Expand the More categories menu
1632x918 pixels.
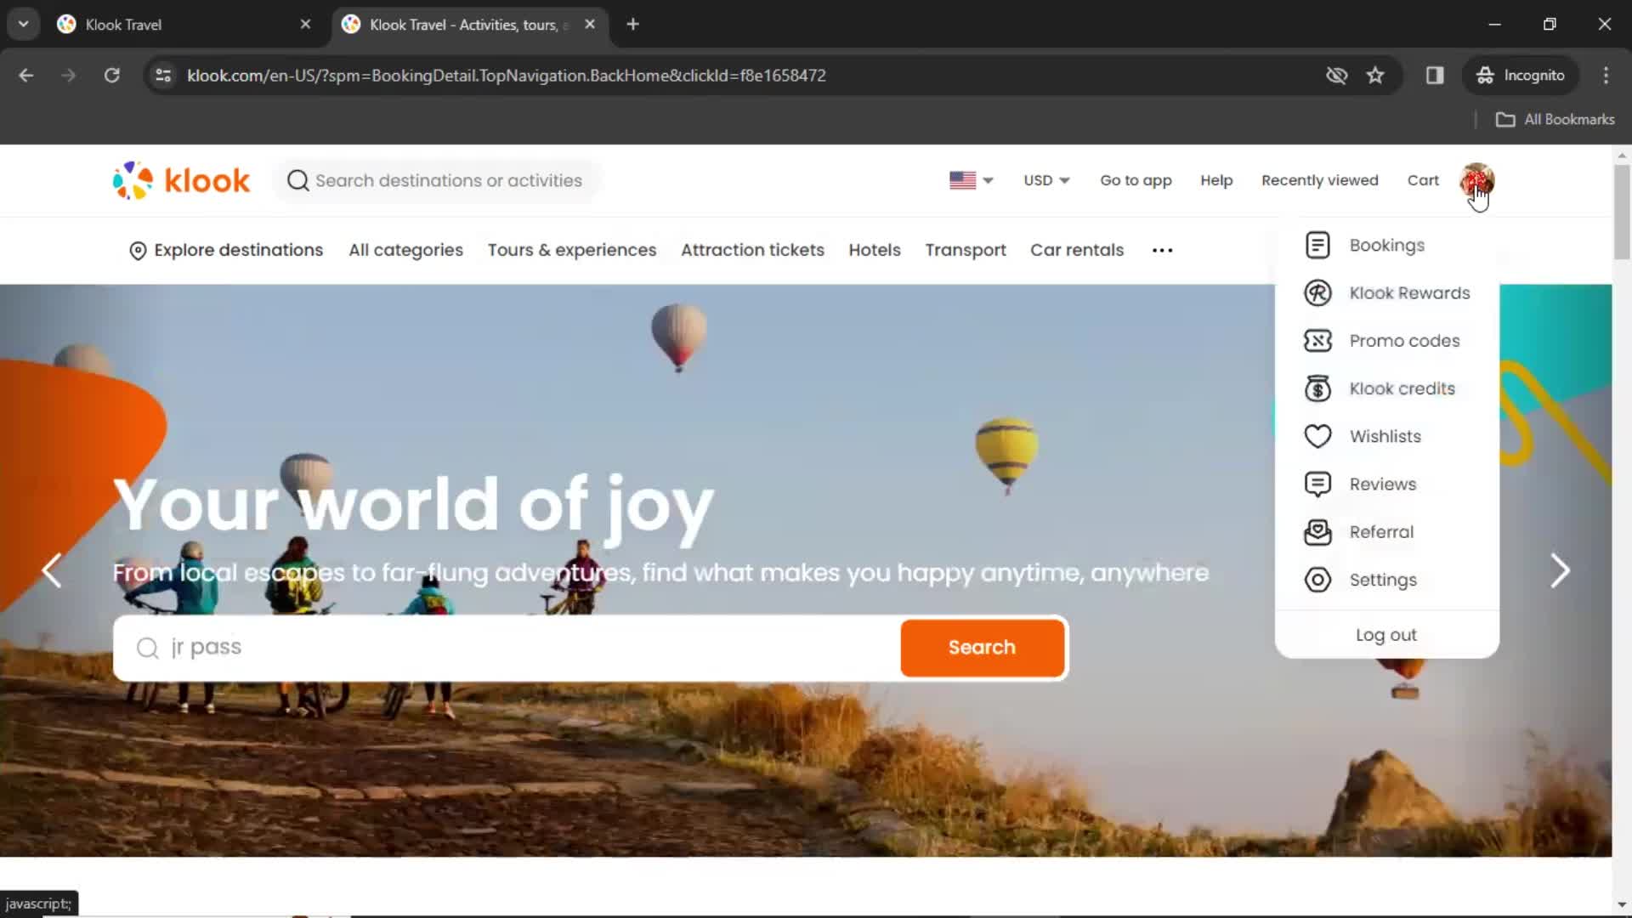click(1161, 249)
